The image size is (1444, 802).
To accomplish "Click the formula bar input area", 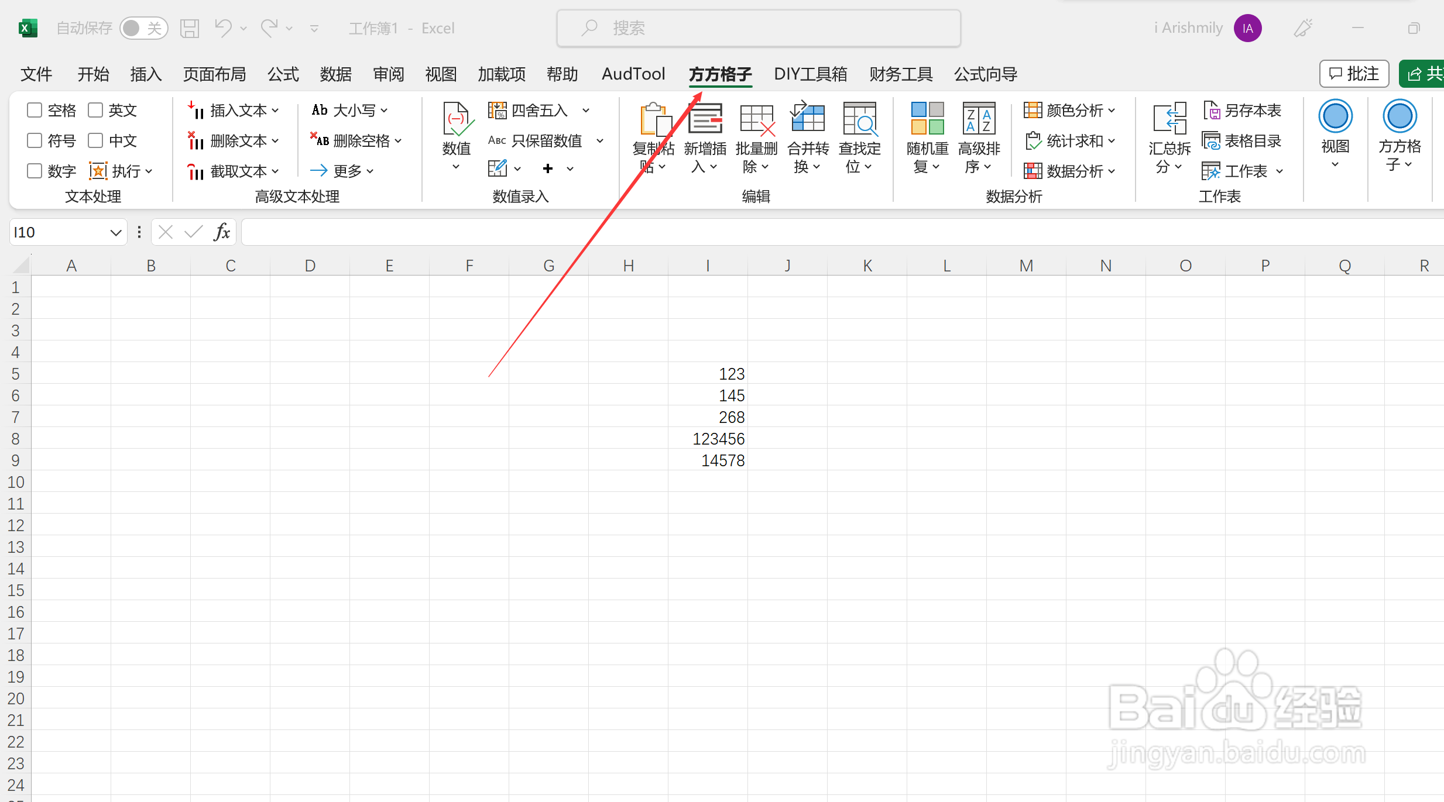I will pyautogui.click(x=842, y=232).
